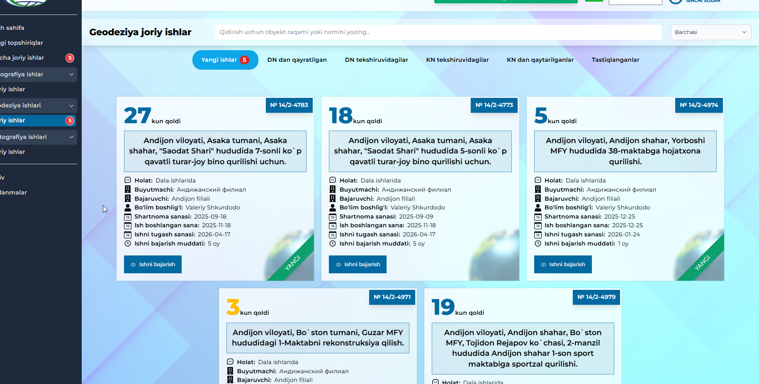This screenshot has width=759, height=384.
Task: Click the Shartnoma sanasi calendar icon in card 14/2-4773
Action: pyautogui.click(x=333, y=216)
